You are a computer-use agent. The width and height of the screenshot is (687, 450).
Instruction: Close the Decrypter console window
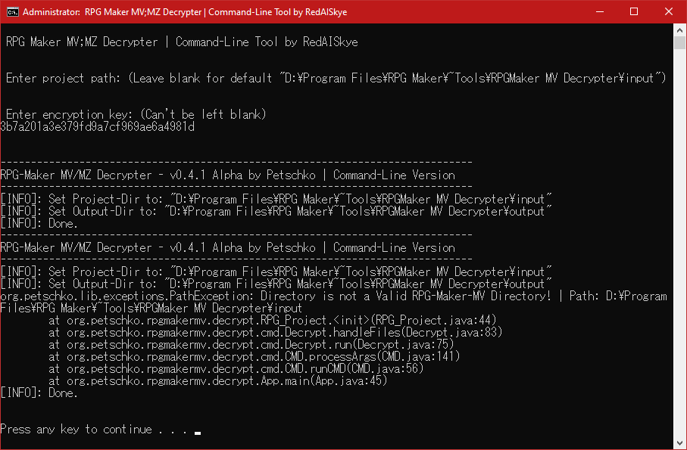tap(668, 12)
